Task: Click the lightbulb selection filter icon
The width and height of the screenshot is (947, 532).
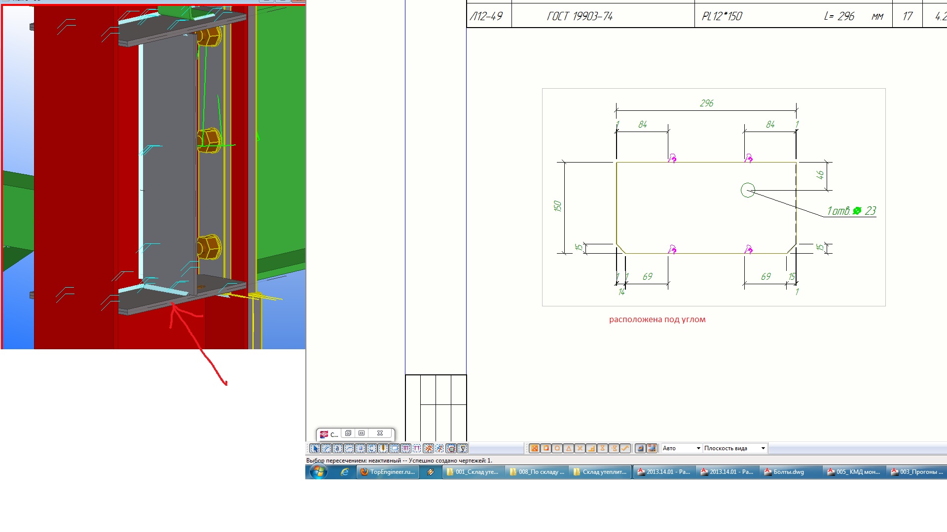Action: (x=463, y=448)
